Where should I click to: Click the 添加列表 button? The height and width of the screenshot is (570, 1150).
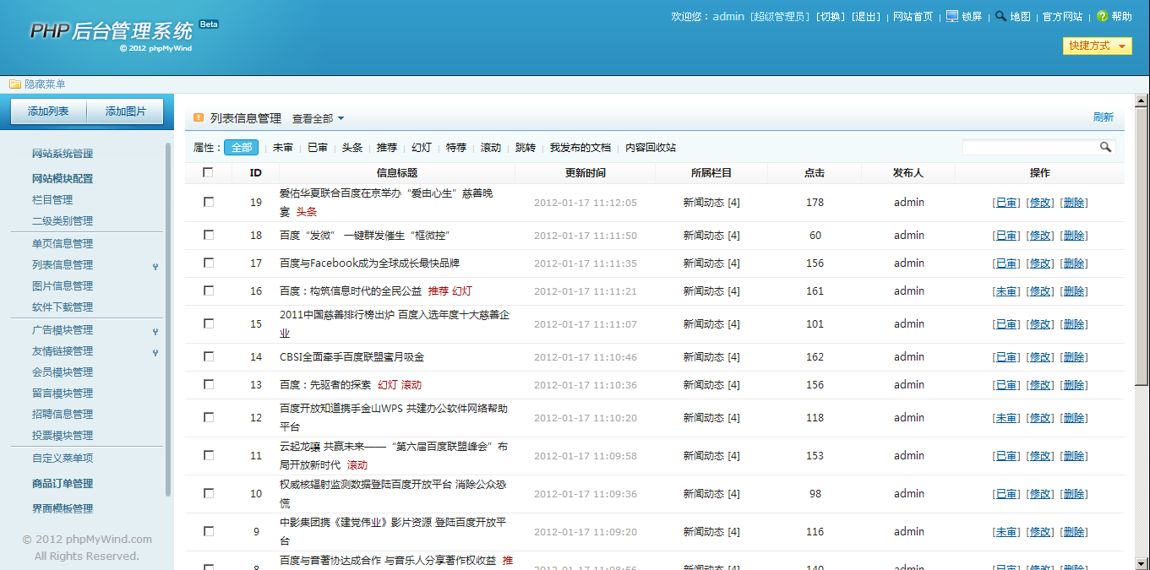tap(47, 111)
